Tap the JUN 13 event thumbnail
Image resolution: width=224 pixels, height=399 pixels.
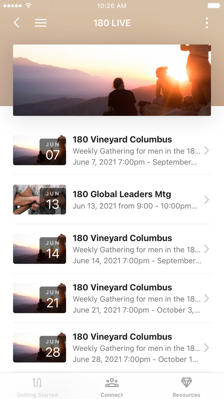[x=39, y=200]
